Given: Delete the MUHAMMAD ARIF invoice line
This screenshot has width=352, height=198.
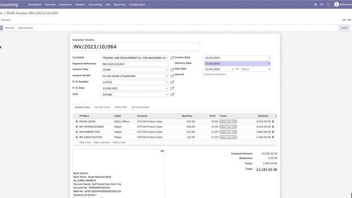Looking at the screenshot, I should click(x=273, y=132).
